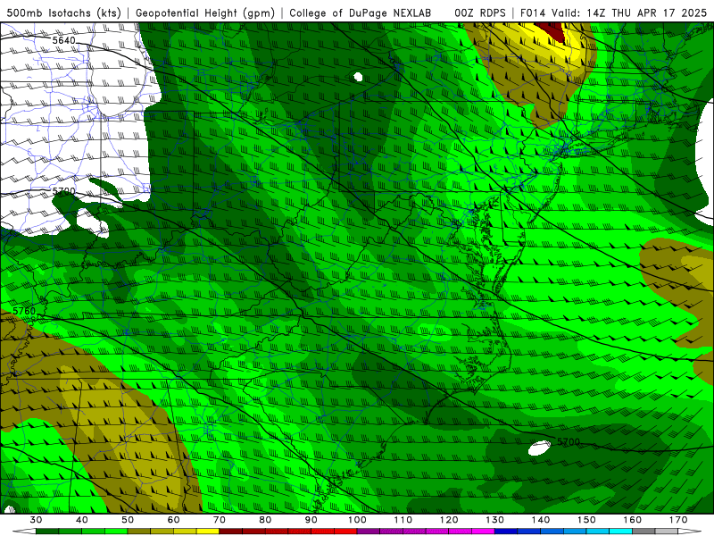
Task: Click the dark blue swatch starting at 130
Action: pyautogui.click(x=505, y=532)
